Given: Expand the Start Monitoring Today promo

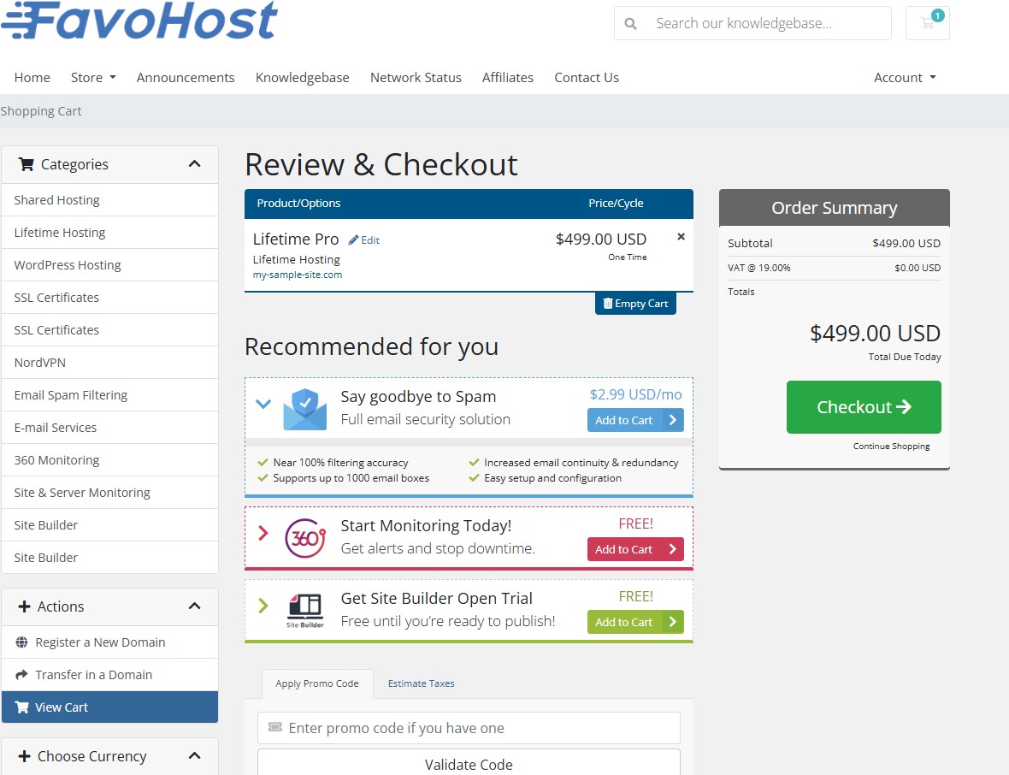Looking at the screenshot, I should point(263,534).
